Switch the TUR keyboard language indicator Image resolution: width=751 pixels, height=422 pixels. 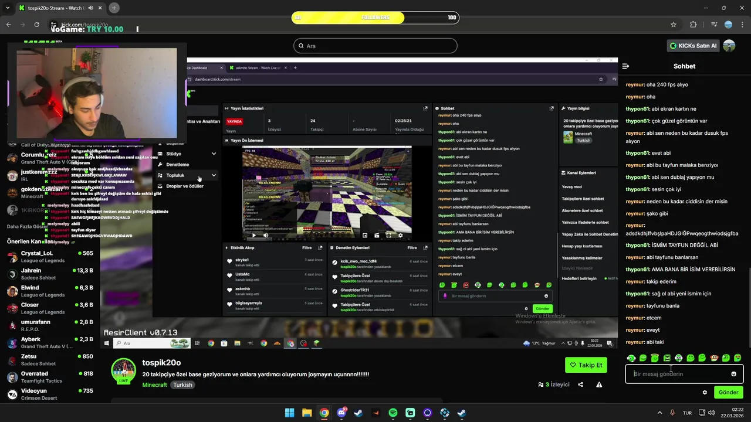coord(687,413)
